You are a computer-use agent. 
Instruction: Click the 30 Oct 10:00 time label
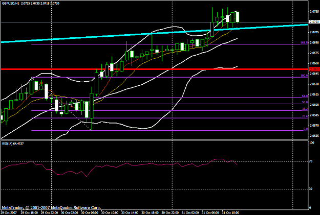point(110,213)
